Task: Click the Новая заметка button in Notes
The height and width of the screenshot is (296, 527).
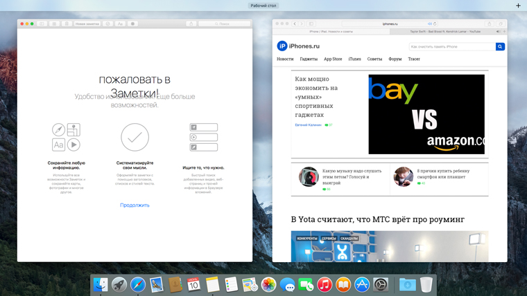Action: [87, 24]
